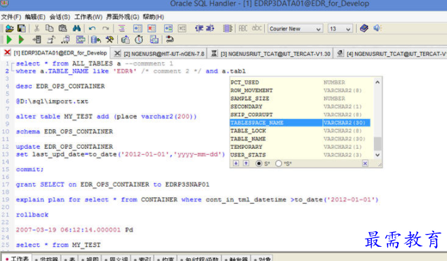This screenshot has height=261, width=447.
Task: Open the blue help book icon
Action: point(364,28)
